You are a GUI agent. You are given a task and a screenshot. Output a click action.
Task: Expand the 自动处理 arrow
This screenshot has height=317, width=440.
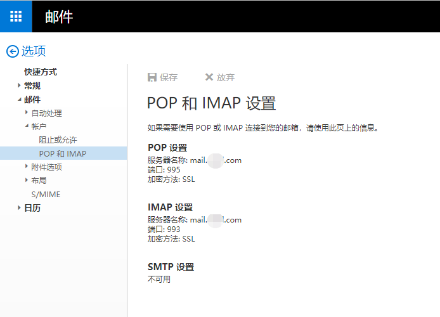pos(27,112)
